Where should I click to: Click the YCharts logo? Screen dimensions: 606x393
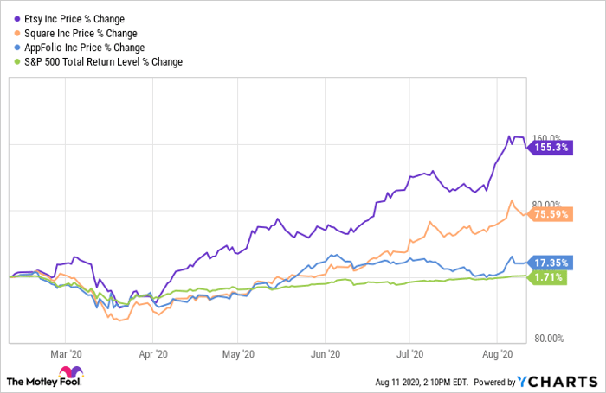558,381
